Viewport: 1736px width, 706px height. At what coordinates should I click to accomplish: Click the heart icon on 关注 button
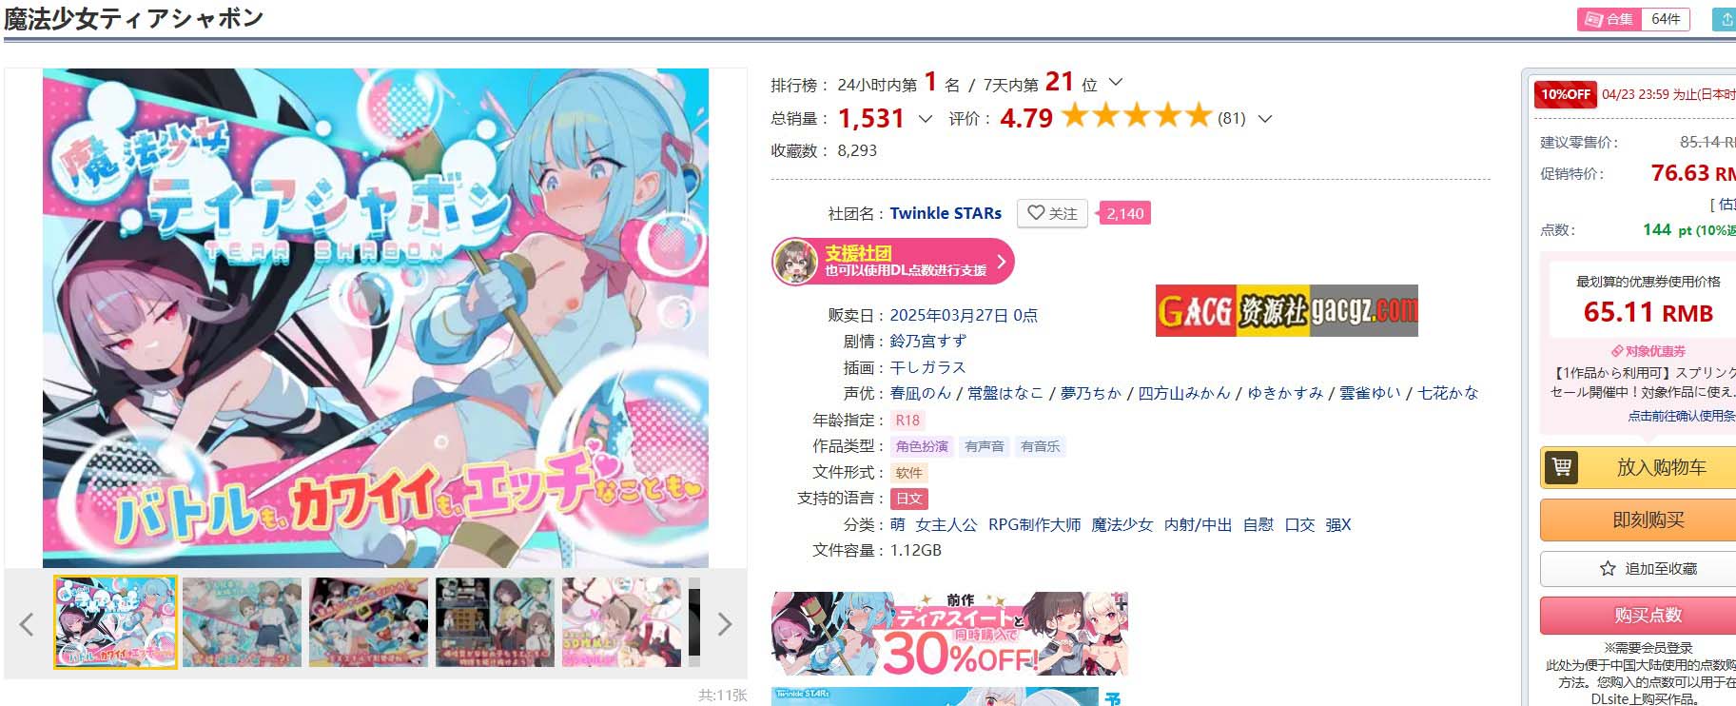click(1036, 213)
